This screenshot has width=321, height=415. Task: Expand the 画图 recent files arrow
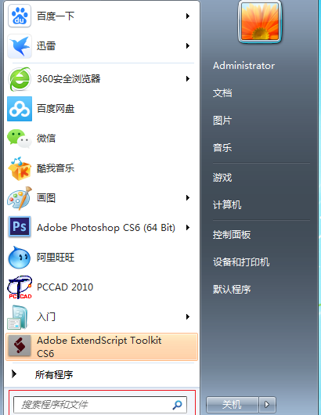pyautogui.click(x=188, y=197)
